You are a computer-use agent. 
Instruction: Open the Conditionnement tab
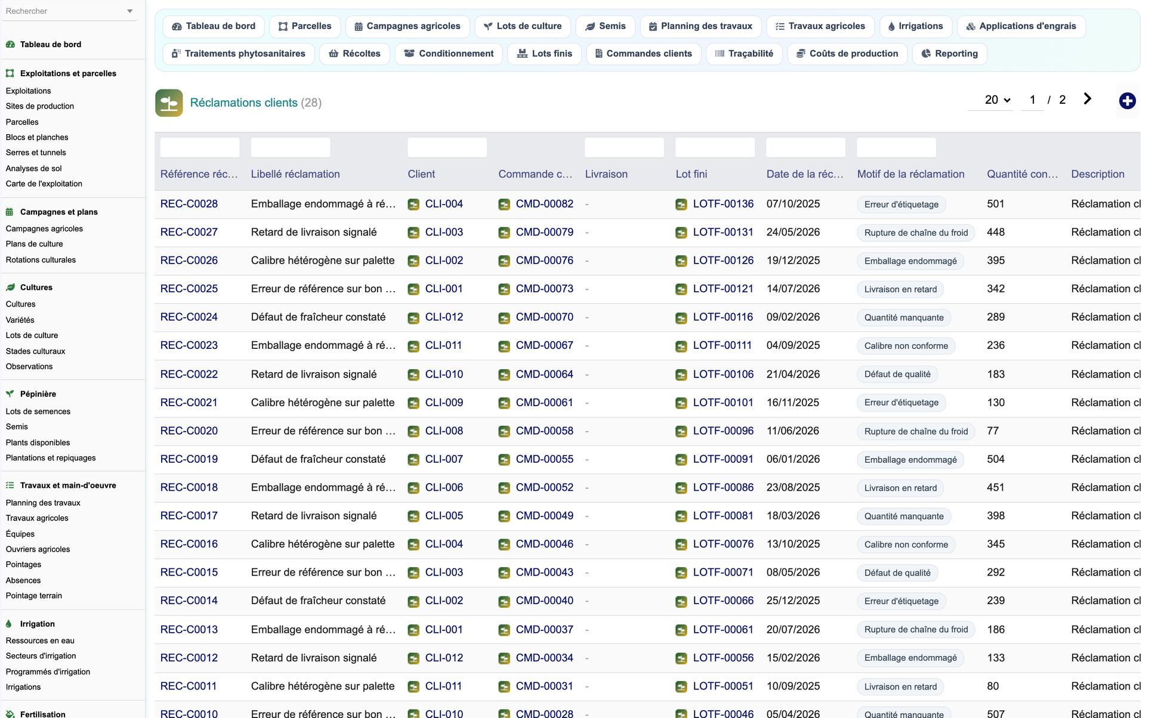coord(449,54)
